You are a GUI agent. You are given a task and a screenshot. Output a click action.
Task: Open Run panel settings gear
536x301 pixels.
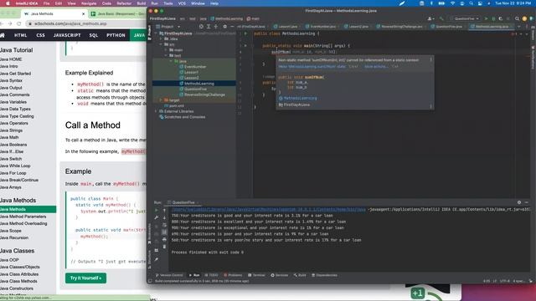click(519, 202)
